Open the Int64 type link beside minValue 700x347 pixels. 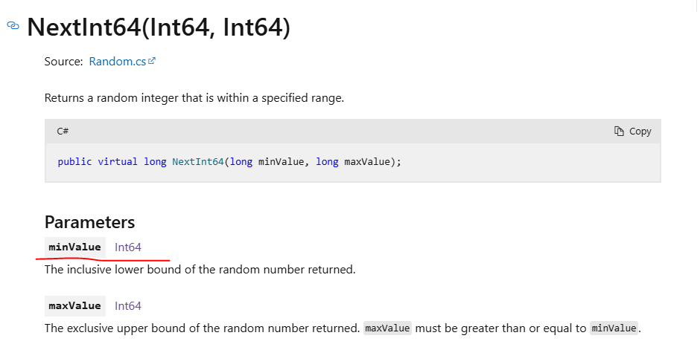[x=128, y=247]
